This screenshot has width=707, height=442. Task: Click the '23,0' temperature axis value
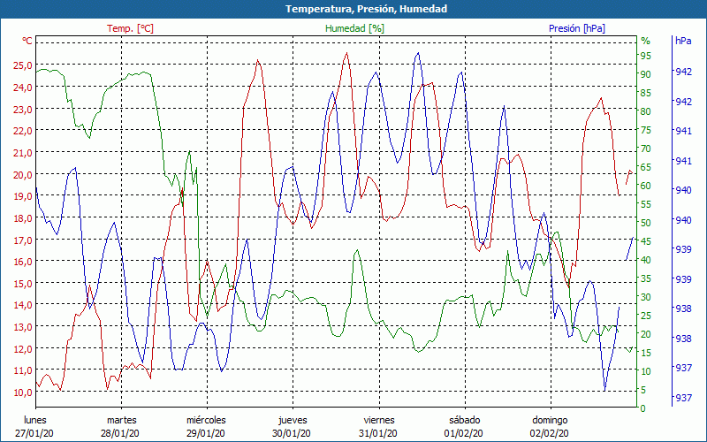23,109
